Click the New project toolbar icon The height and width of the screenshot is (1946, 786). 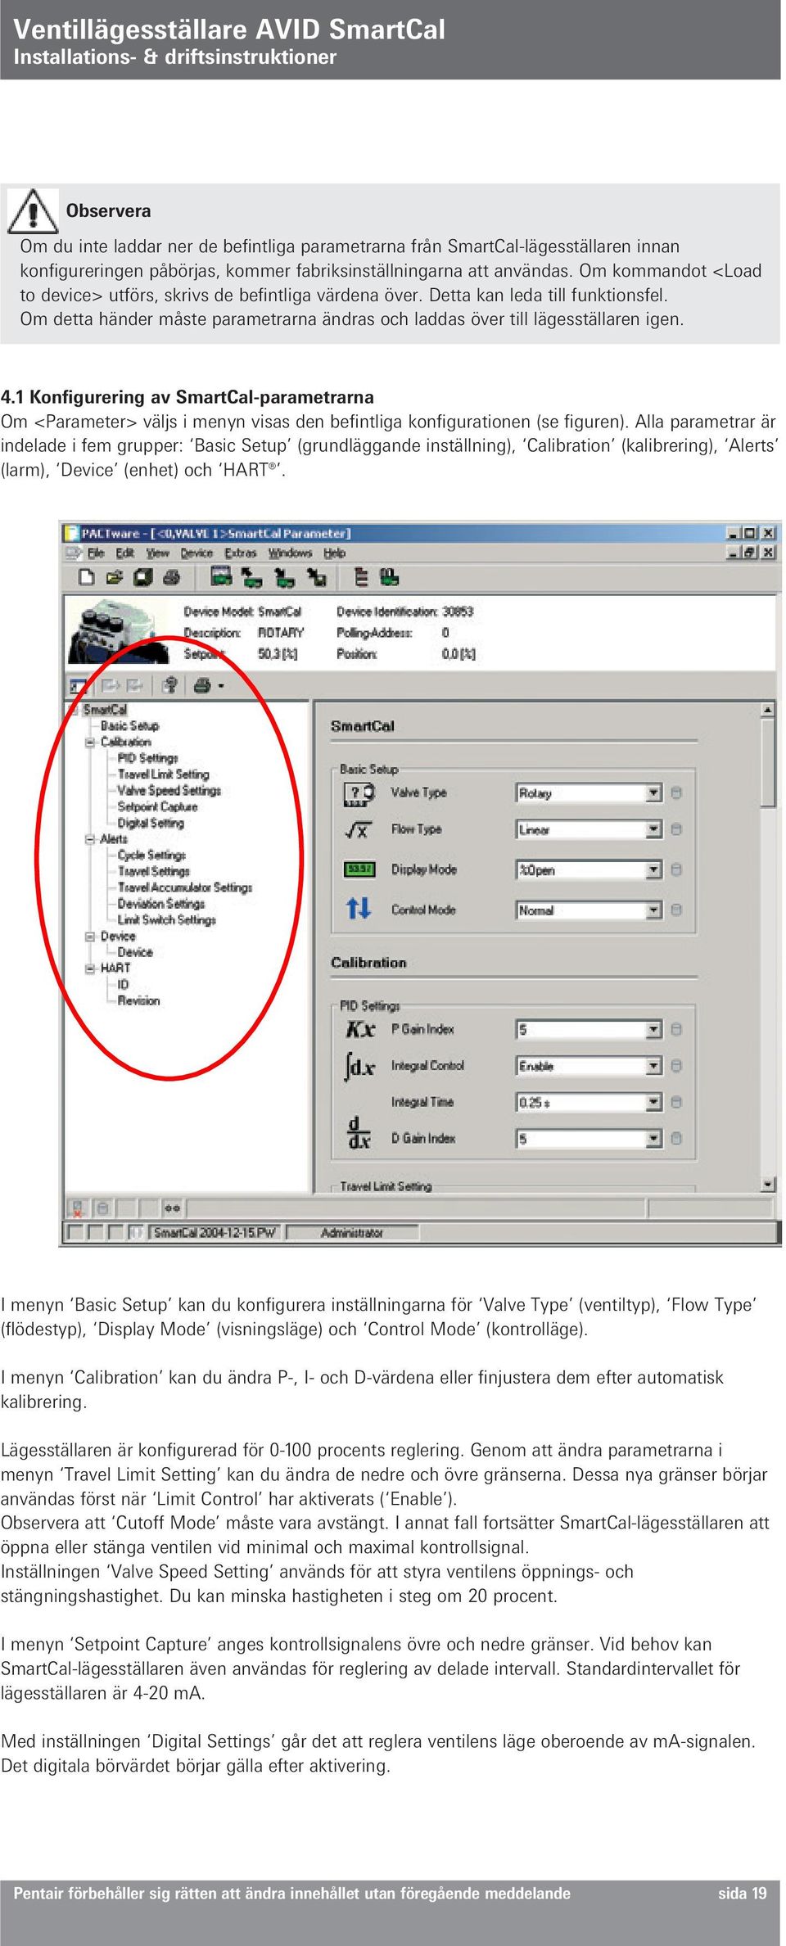tap(86, 578)
